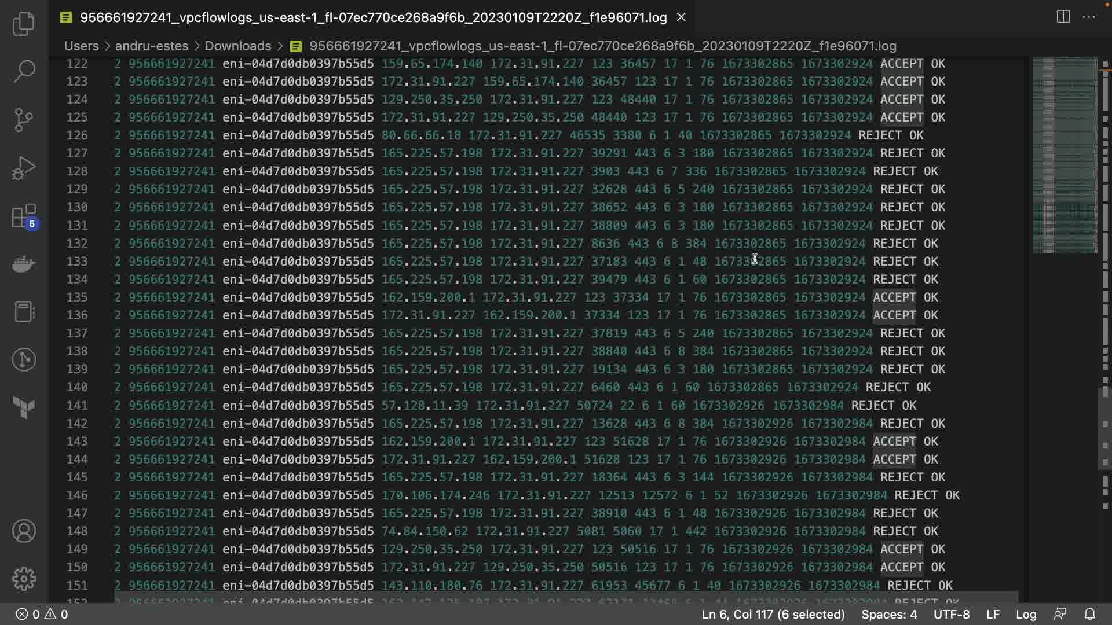The height and width of the screenshot is (625, 1112).
Task: Open Extensions view with 5 badge
Action: point(24,216)
